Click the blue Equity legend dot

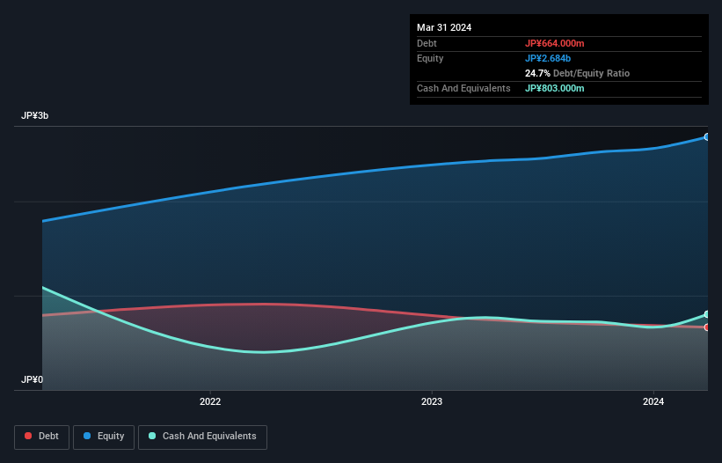pyautogui.click(x=87, y=436)
